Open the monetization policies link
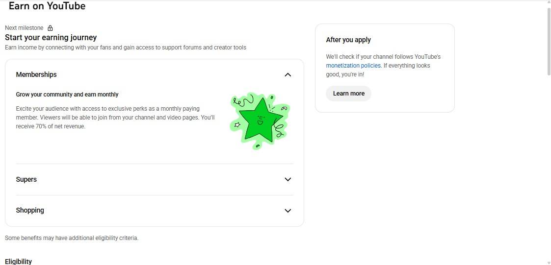551x265 pixels. point(353,66)
